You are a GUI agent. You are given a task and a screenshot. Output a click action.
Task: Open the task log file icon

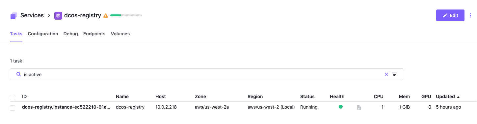pos(359,107)
